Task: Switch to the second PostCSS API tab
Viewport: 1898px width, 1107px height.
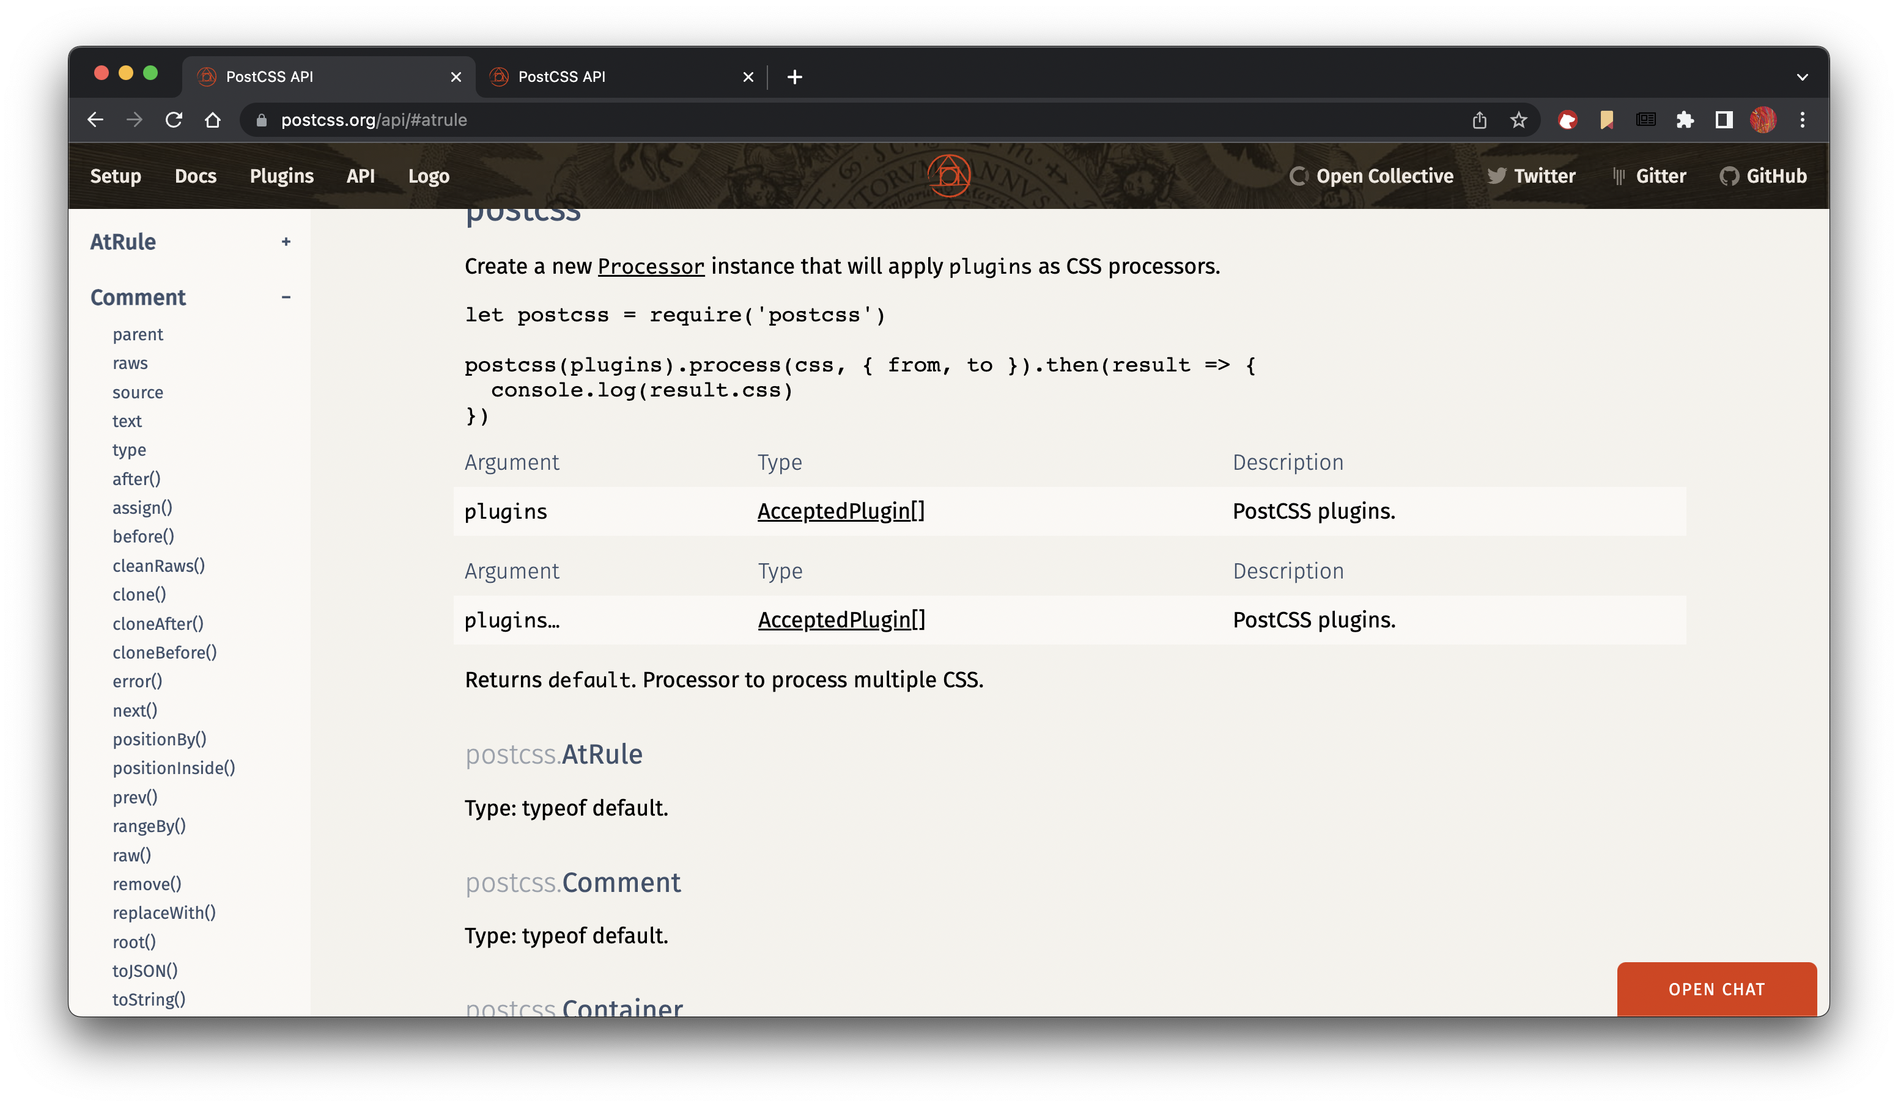Action: [x=621, y=77]
